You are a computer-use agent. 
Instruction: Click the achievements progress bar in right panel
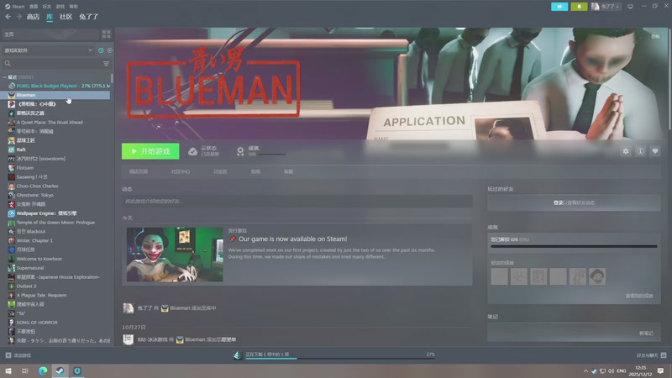pyautogui.click(x=574, y=246)
